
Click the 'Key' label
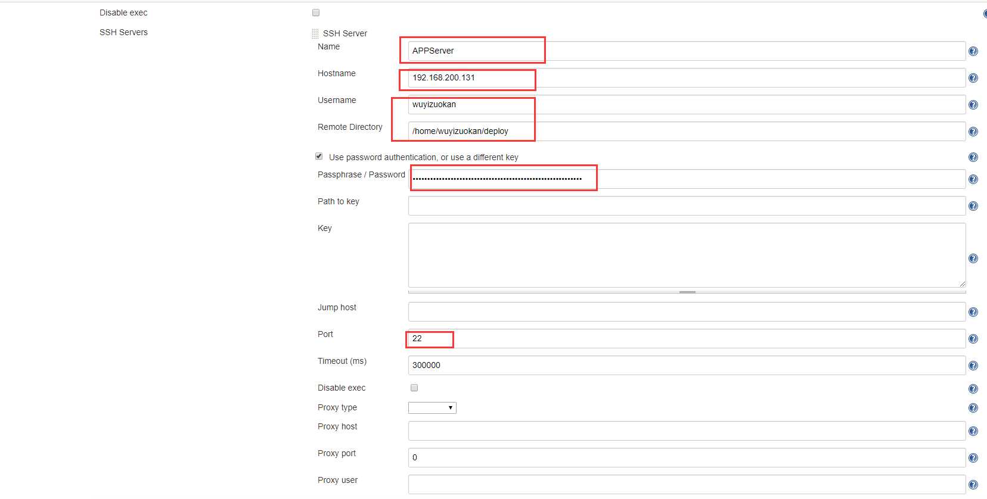325,228
